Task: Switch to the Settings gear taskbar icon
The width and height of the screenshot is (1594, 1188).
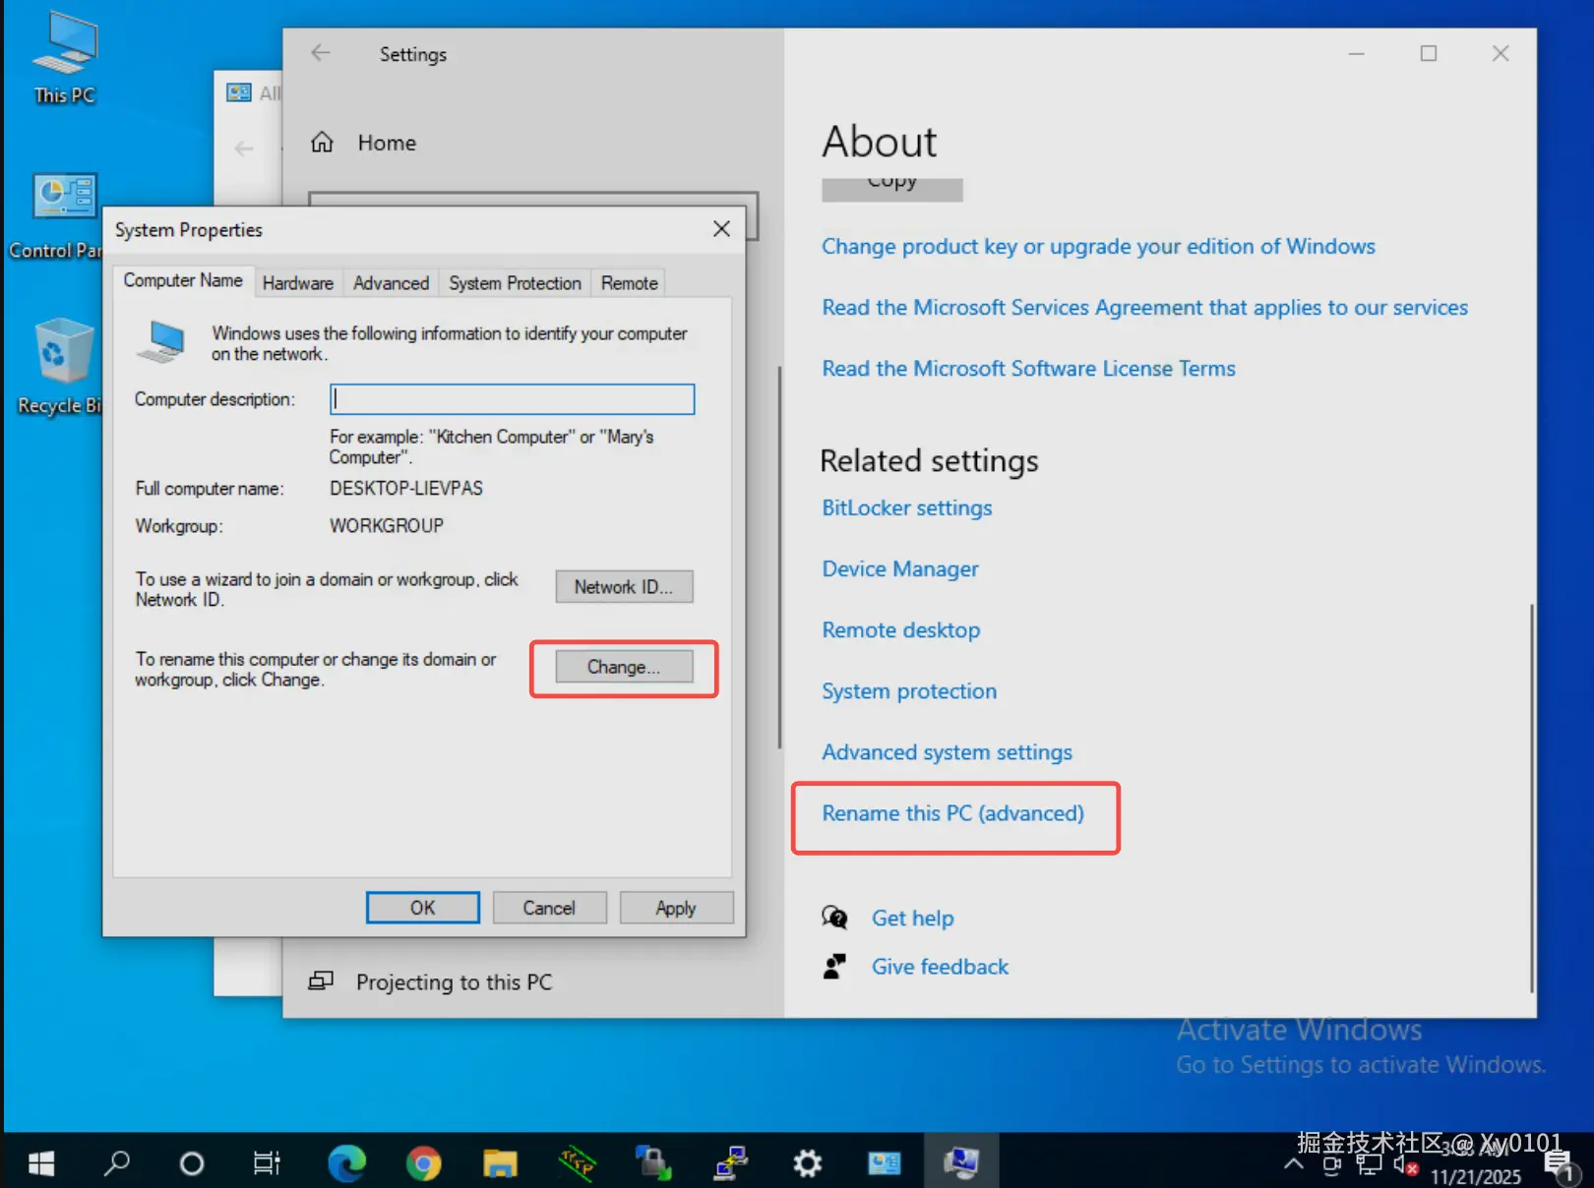Action: click(807, 1164)
